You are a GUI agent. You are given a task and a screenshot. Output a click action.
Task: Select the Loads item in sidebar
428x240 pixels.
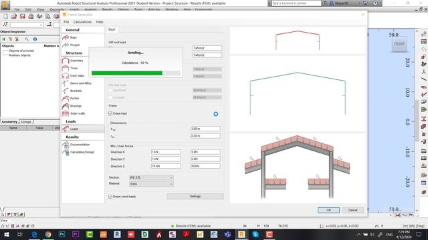coord(83,129)
